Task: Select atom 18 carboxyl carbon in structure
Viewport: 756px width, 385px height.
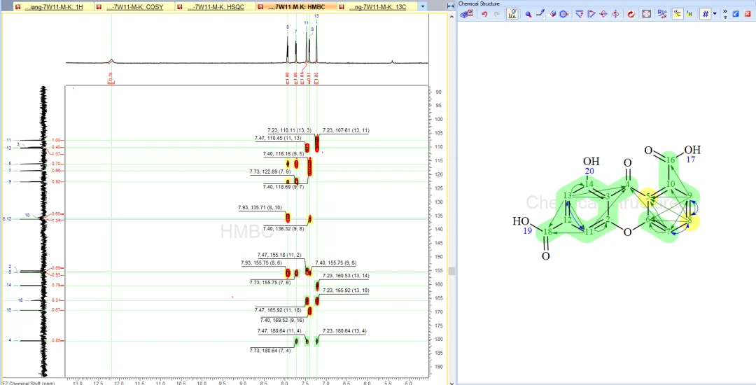Action: (547, 232)
